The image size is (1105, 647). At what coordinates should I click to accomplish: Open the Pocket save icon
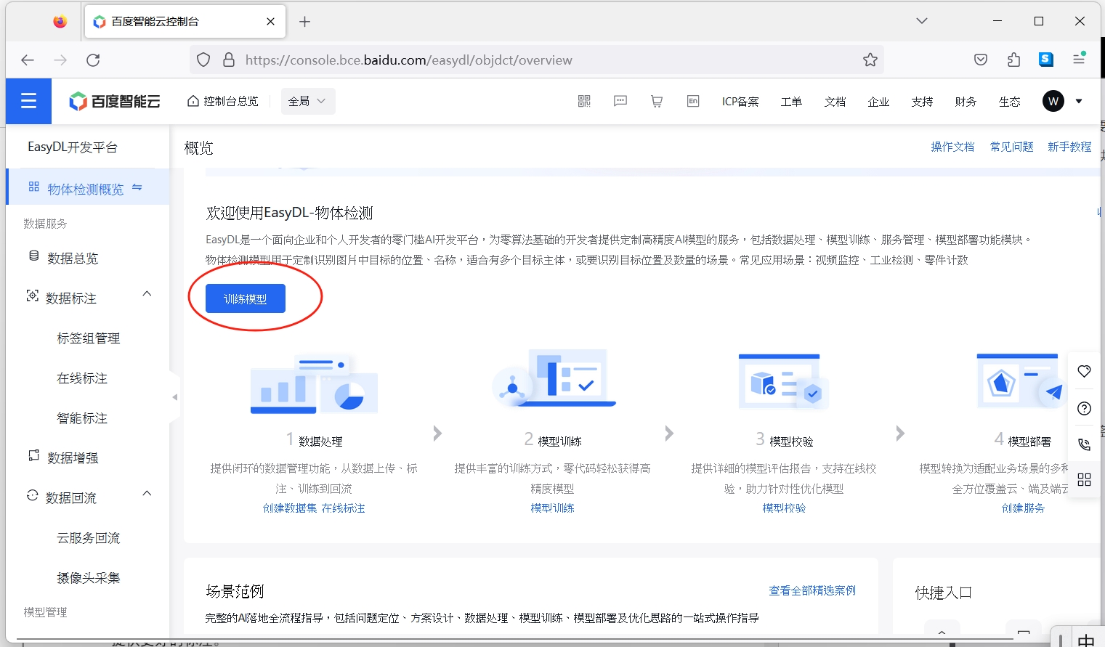tap(981, 60)
